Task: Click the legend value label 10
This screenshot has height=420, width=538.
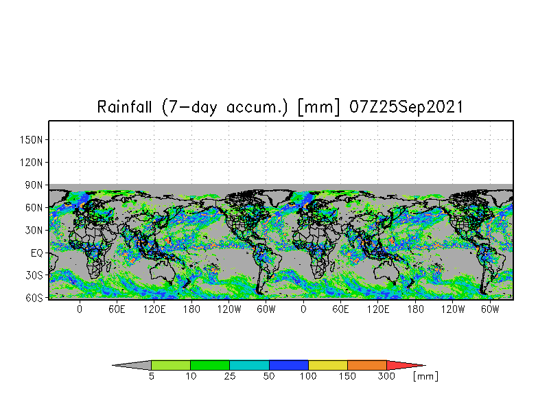Action: [191, 376]
